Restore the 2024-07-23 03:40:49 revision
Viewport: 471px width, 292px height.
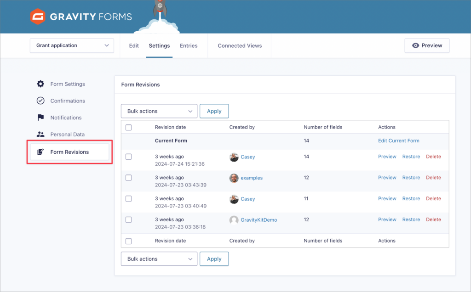pos(411,198)
